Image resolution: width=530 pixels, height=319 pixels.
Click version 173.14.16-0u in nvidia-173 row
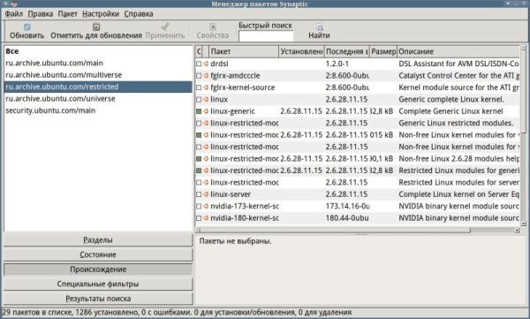pyautogui.click(x=347, y=206)
